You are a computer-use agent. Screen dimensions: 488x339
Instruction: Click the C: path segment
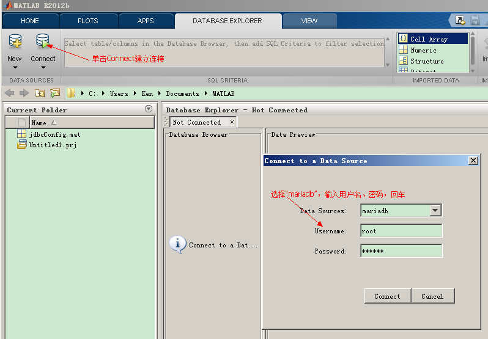(x=92, y=93)
